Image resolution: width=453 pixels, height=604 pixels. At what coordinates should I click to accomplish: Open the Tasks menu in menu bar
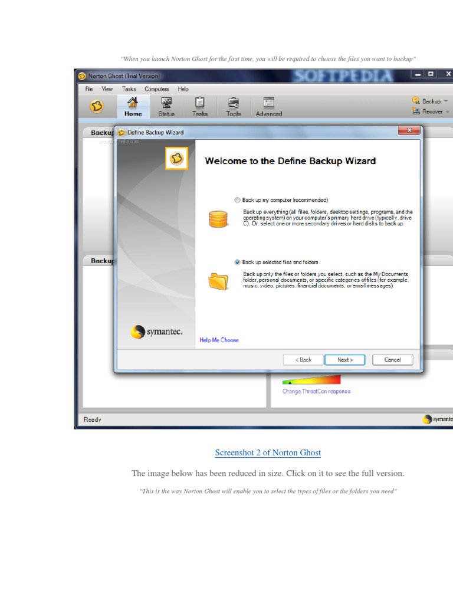[129, 89]
